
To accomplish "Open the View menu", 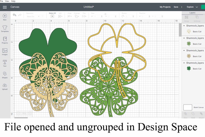I will click(7, 1).
